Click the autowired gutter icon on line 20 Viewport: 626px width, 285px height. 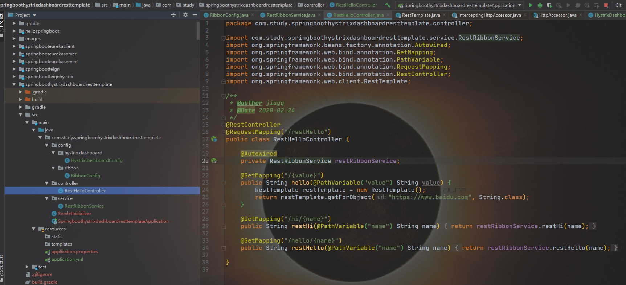[x=214, y=161]
